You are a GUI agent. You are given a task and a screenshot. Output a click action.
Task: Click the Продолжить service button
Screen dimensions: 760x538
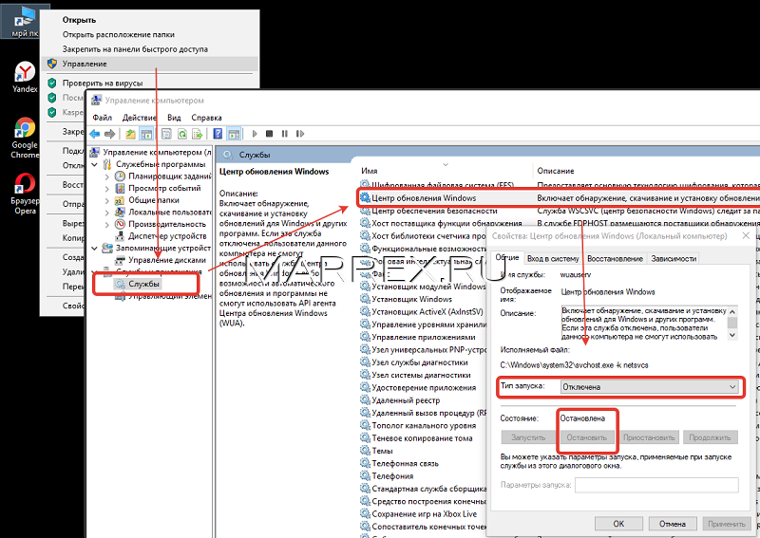tap(710, 437)
